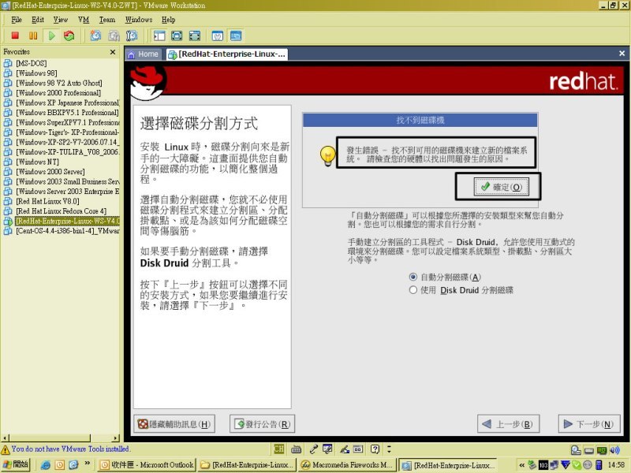Open the File menu
This screenshot has height=473, width=631.
(17, 19)
